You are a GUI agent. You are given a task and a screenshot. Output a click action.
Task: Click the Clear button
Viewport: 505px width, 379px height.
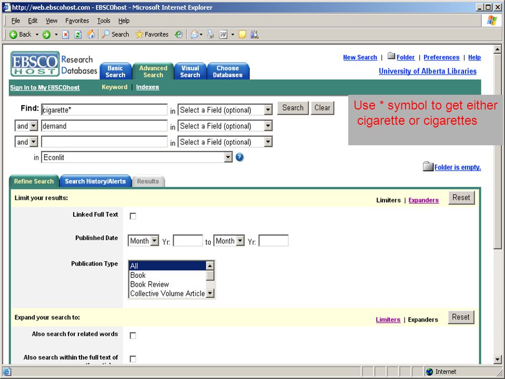pos(322,108)
